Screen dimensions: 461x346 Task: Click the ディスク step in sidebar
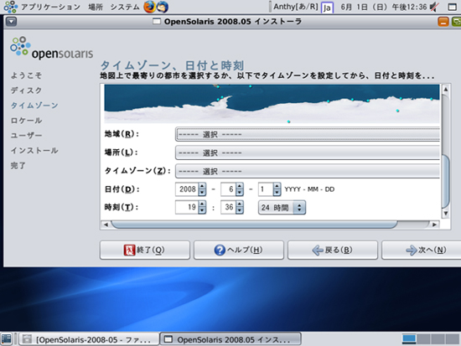coord(27,90)
